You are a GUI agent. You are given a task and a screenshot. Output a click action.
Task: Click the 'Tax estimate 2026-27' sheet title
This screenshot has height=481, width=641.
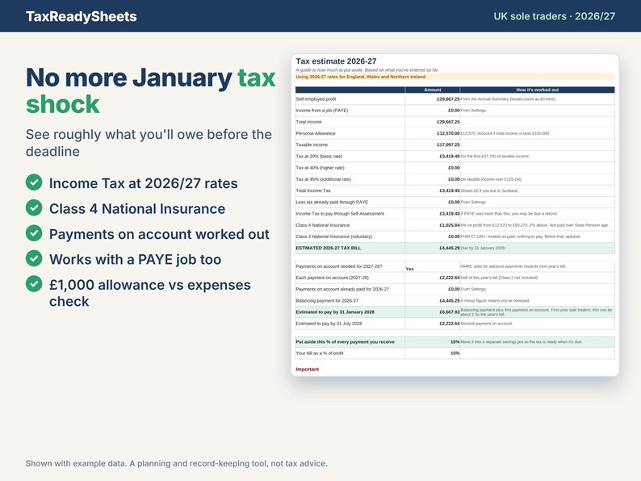[x=336, y=61]
